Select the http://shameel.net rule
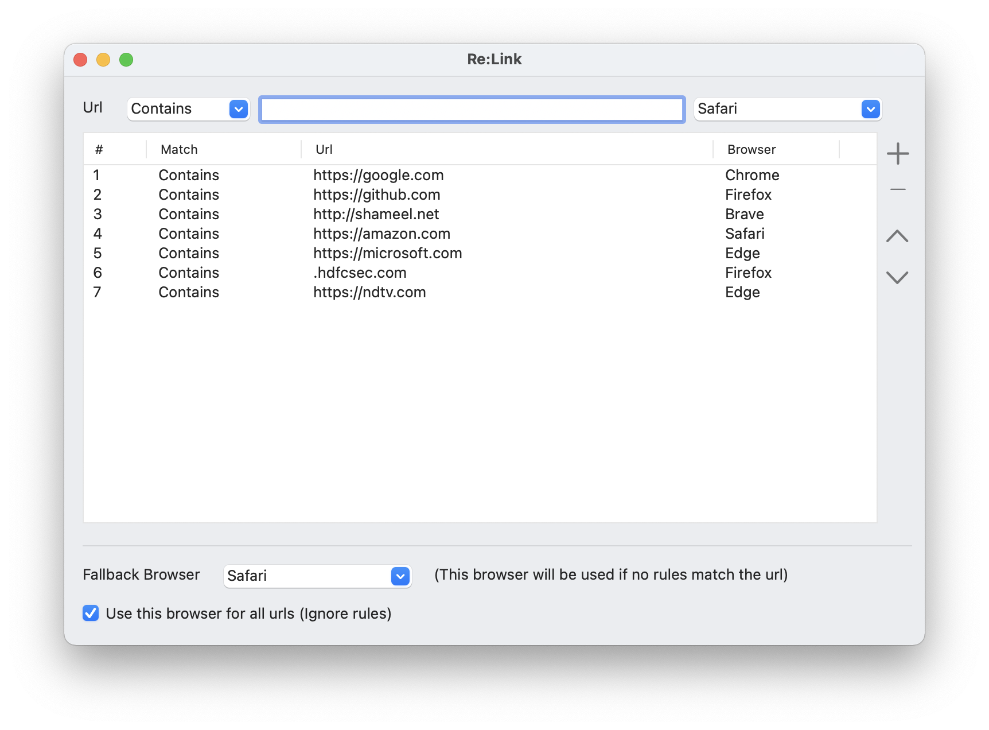 click(x=376, y=214)
